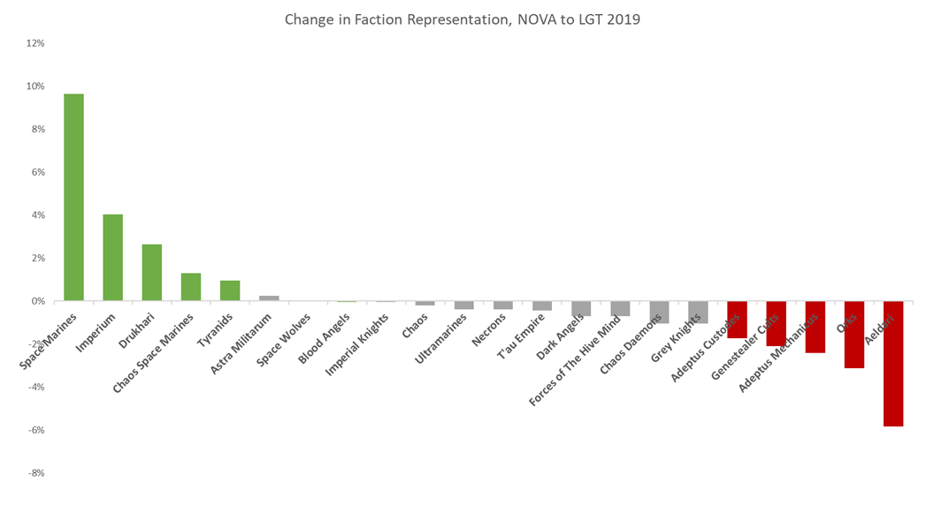
Task: Select the red Adeptus Custodes bar
Action: coord(738,320)
